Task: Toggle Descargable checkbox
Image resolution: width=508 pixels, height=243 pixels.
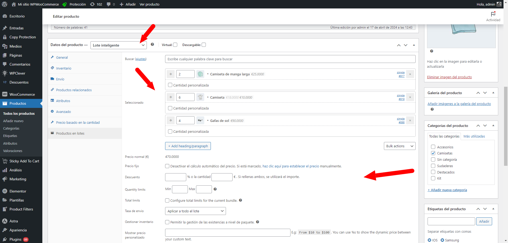Action: point(204,45)
